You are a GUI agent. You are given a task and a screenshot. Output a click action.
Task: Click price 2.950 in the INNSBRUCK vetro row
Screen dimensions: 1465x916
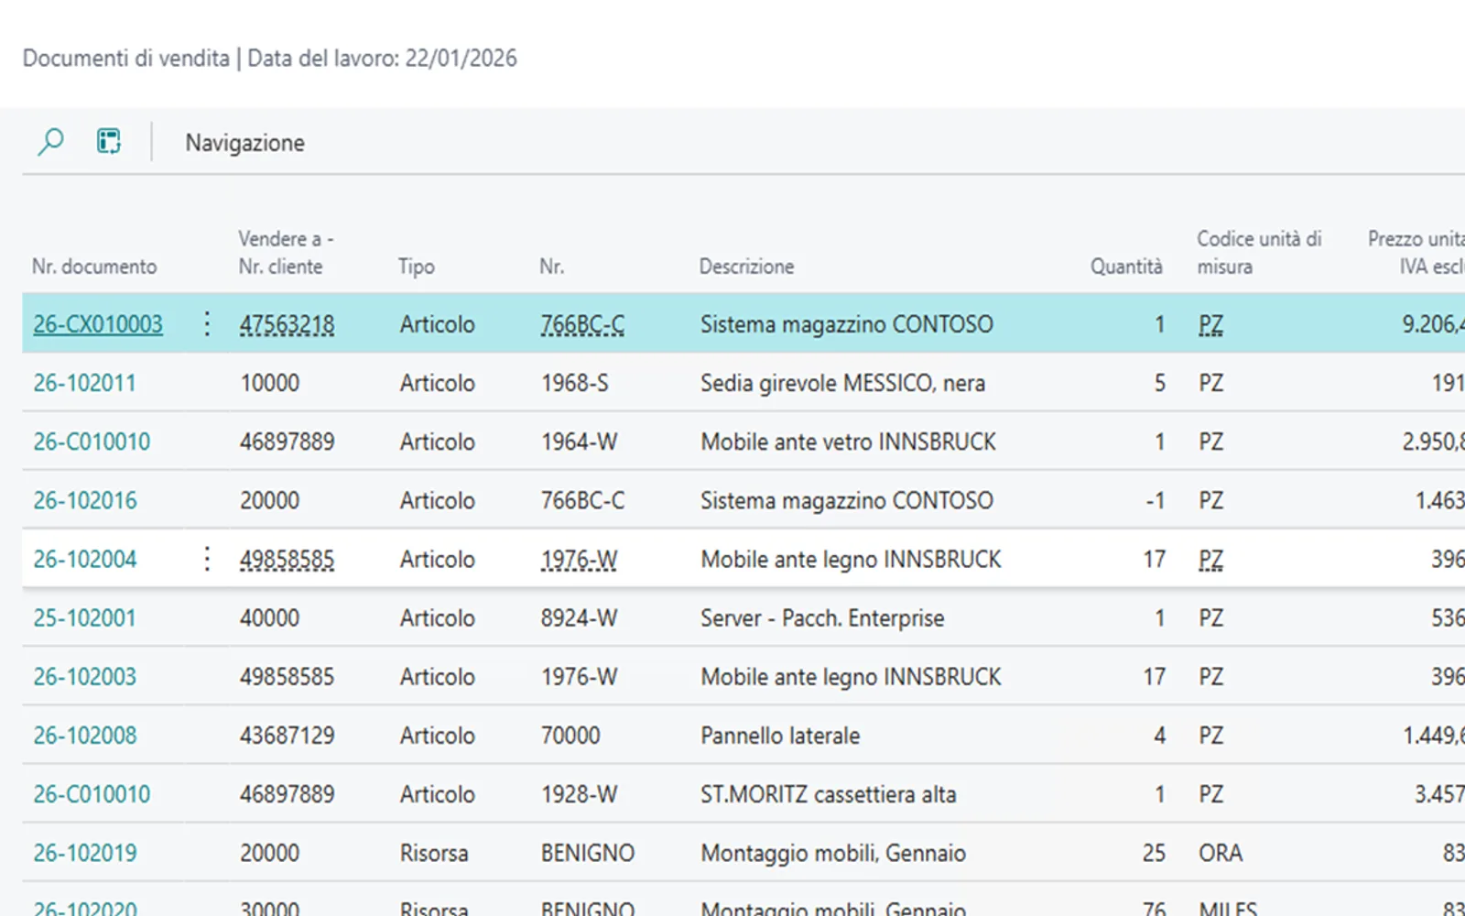pos(1434,442)
